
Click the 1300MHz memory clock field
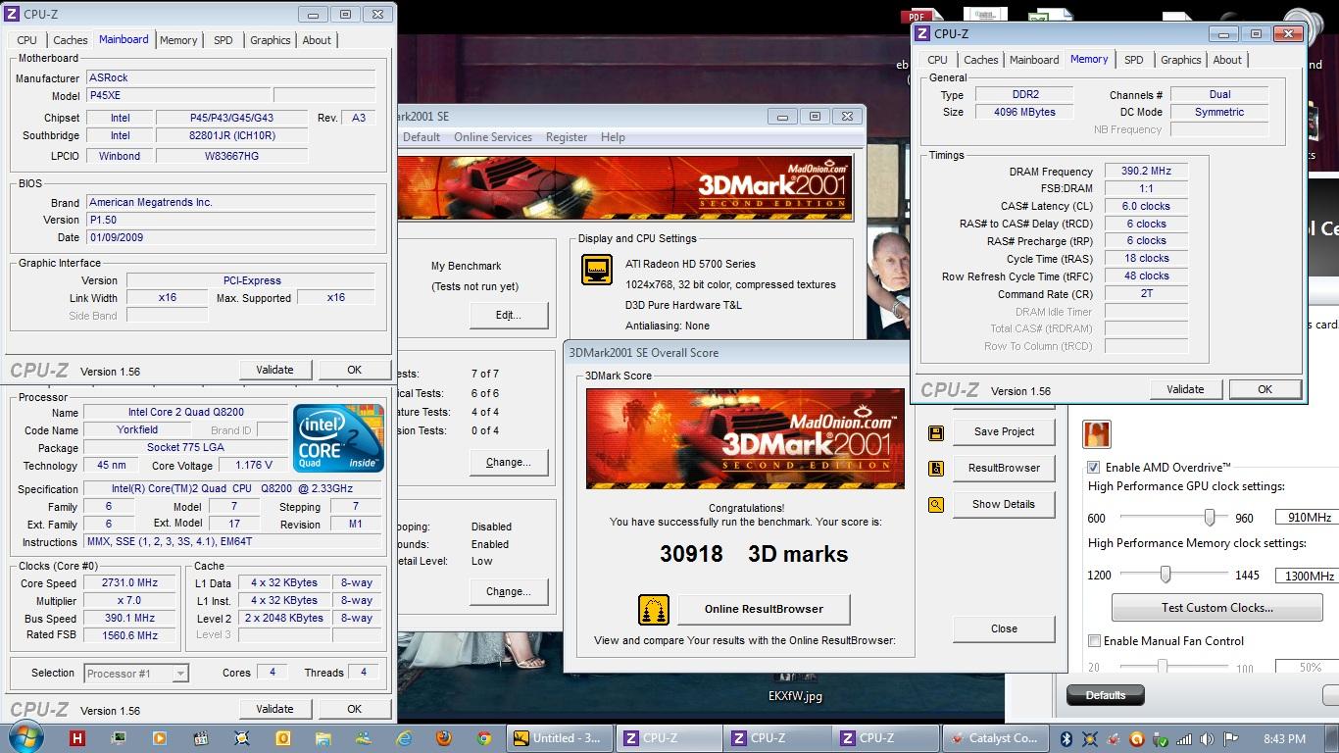[1307, 577]
